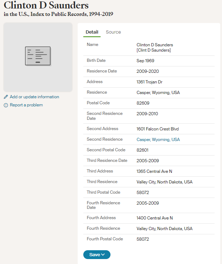222x264 pixels.
Task: Click the Residence Date field label
Action: click(x=102, y=71)
